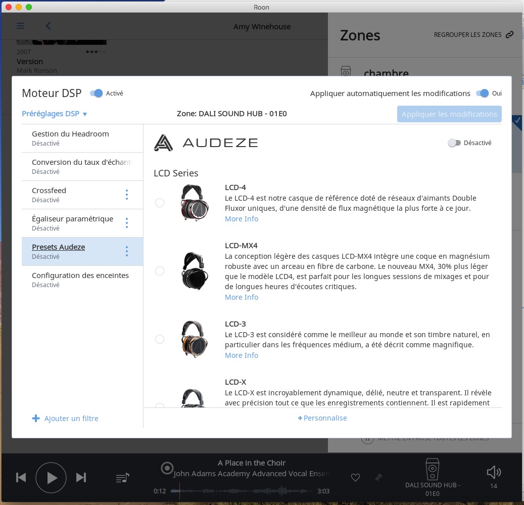Open Configuration des enceintes settings
Image resolution: width=524 pixels, height=505 pixels.
[x=82, y=280]
